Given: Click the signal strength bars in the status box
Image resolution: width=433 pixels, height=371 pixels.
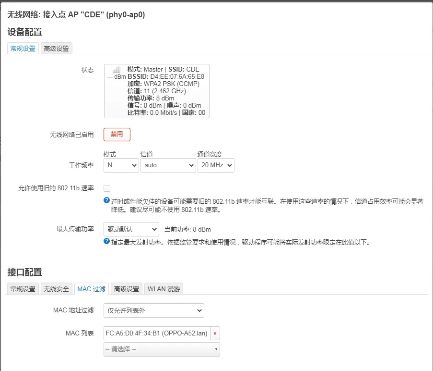Looking at the screenshot, I should (x=116, y=70).
